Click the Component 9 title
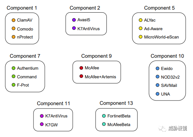Screen dimensions: 193x137 96,56
